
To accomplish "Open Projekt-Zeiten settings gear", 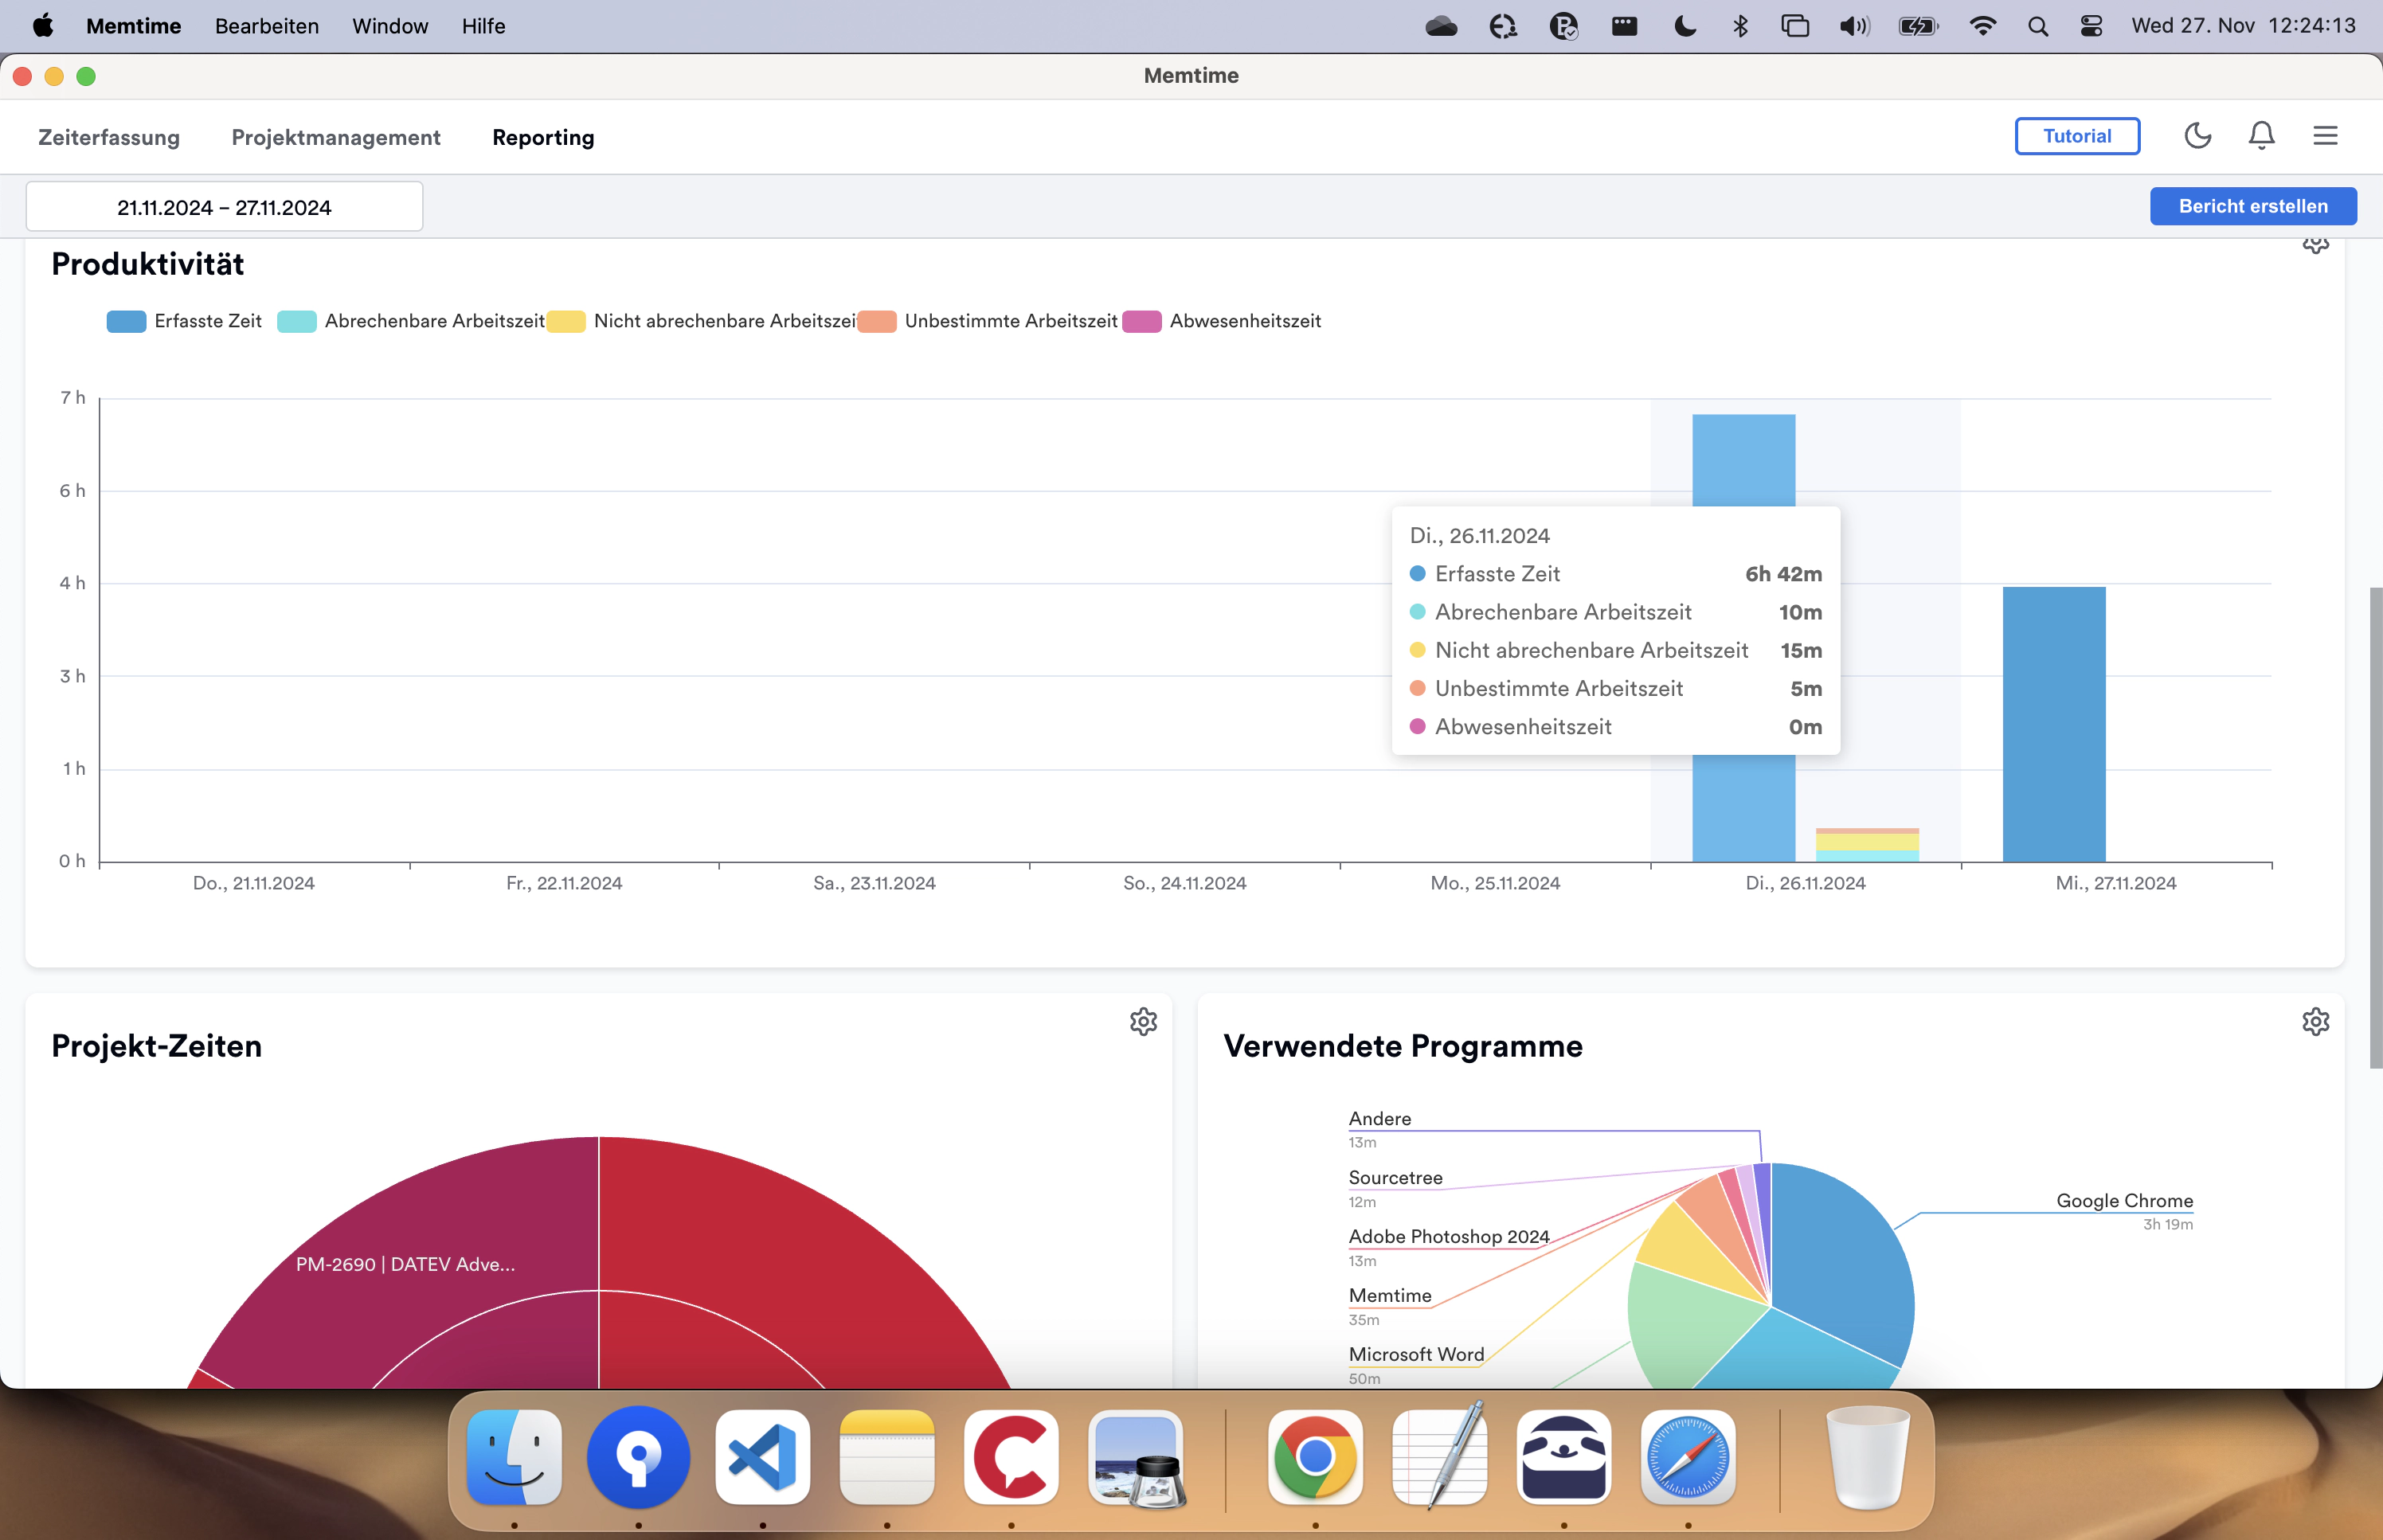I will [1143, 1021].
